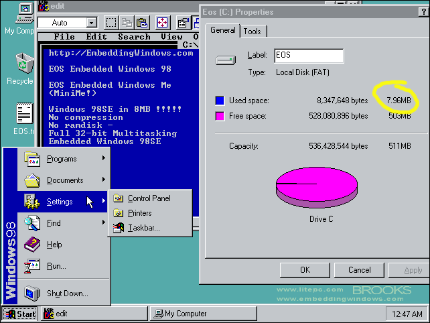Click Cancel in the Properties dialog

(359, 270)
